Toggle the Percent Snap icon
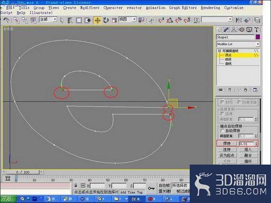The height and width of the screenshot is (203, 271). pos(178,20)
